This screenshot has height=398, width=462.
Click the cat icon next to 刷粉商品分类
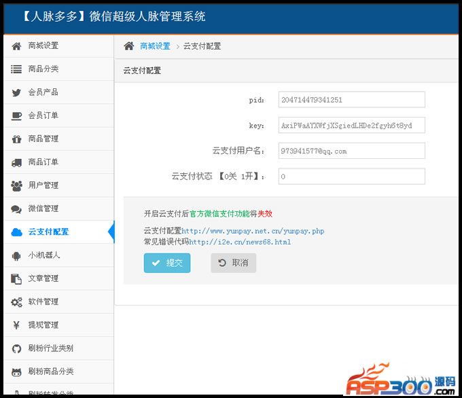click(16, 372)
